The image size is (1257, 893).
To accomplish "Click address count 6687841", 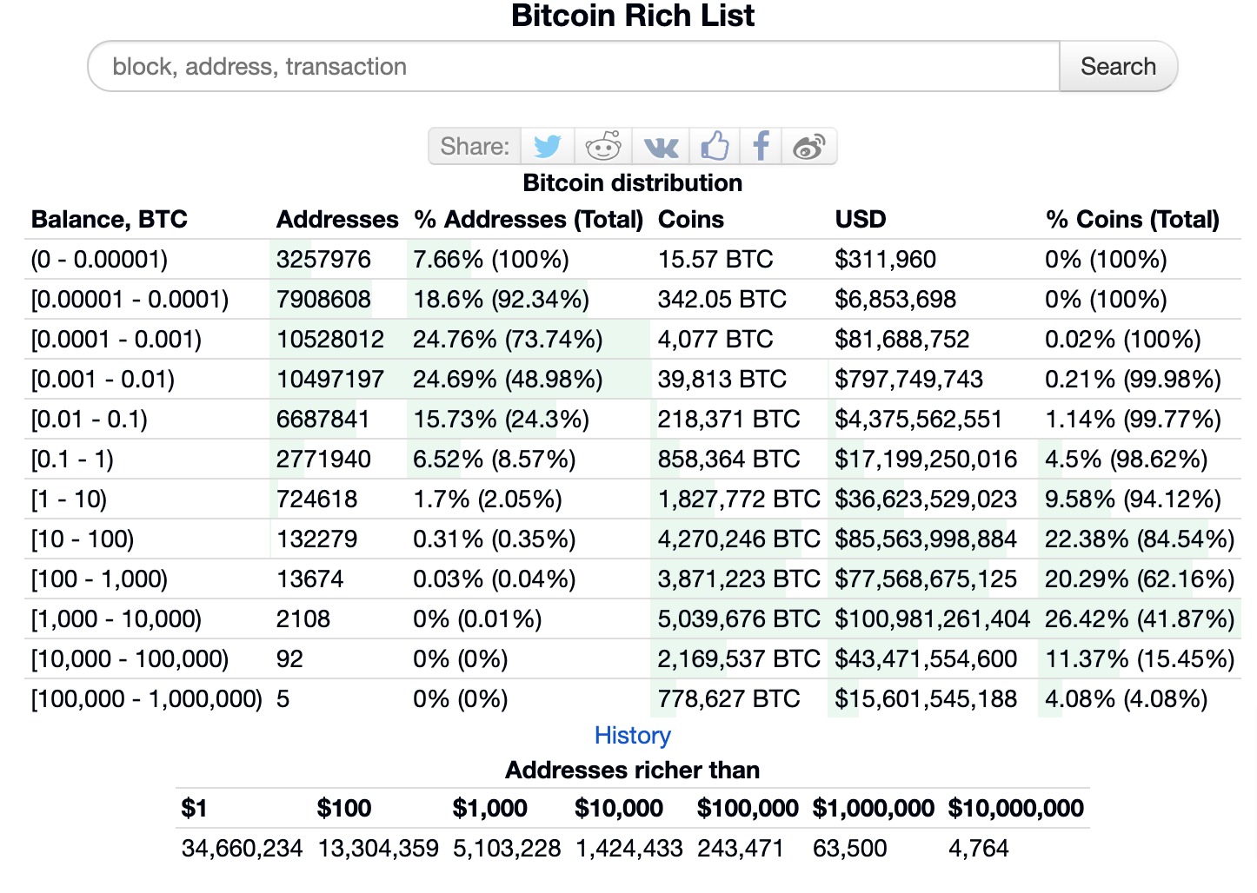I will coord(323,419).
